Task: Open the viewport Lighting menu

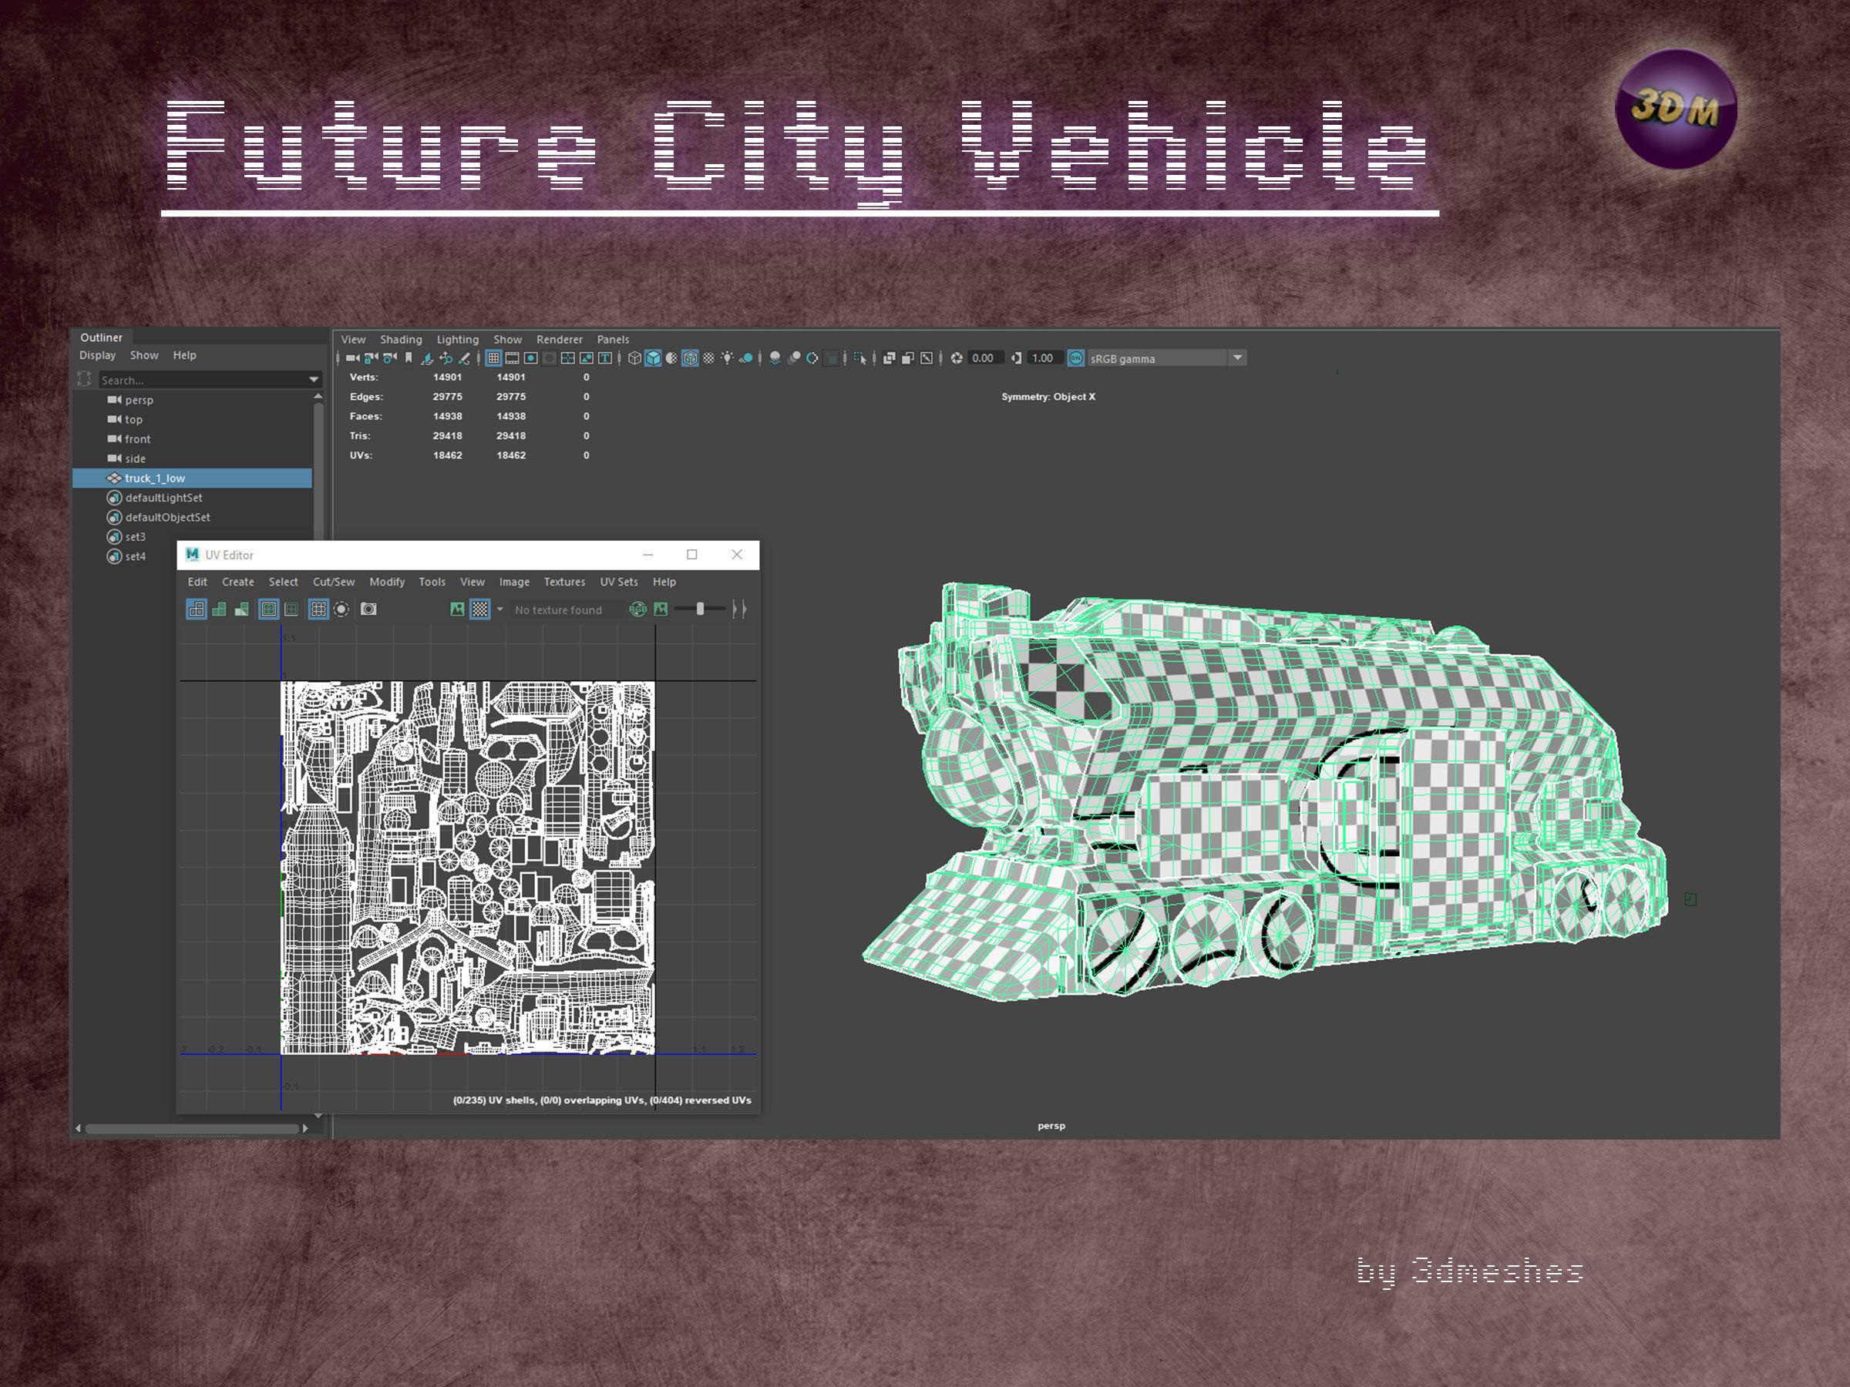Action: (457, 340)
